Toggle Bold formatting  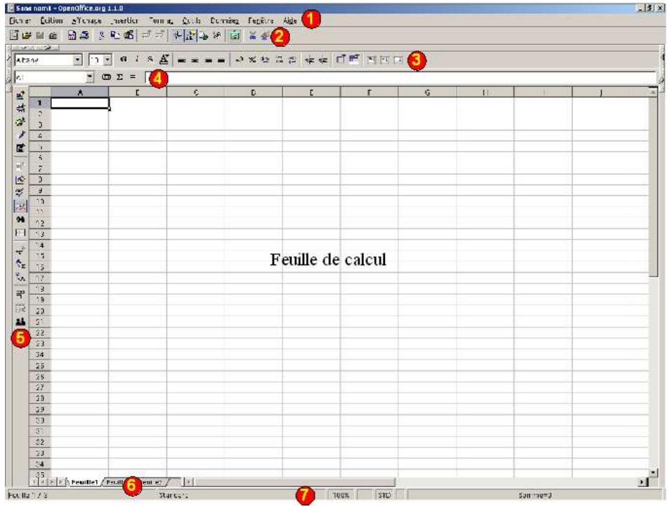click(124, 60)
